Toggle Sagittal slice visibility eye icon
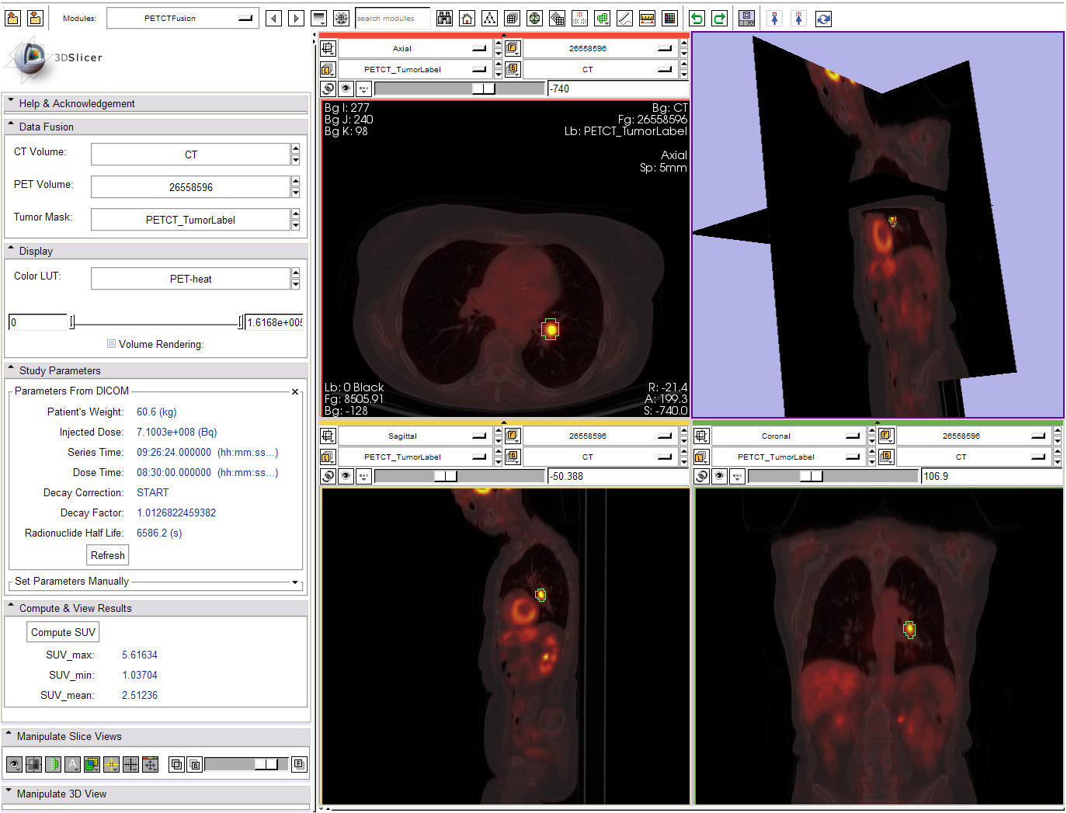1067x813 pixels. (x=346, y=476)
